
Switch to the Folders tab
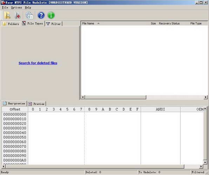pos(11,24)
